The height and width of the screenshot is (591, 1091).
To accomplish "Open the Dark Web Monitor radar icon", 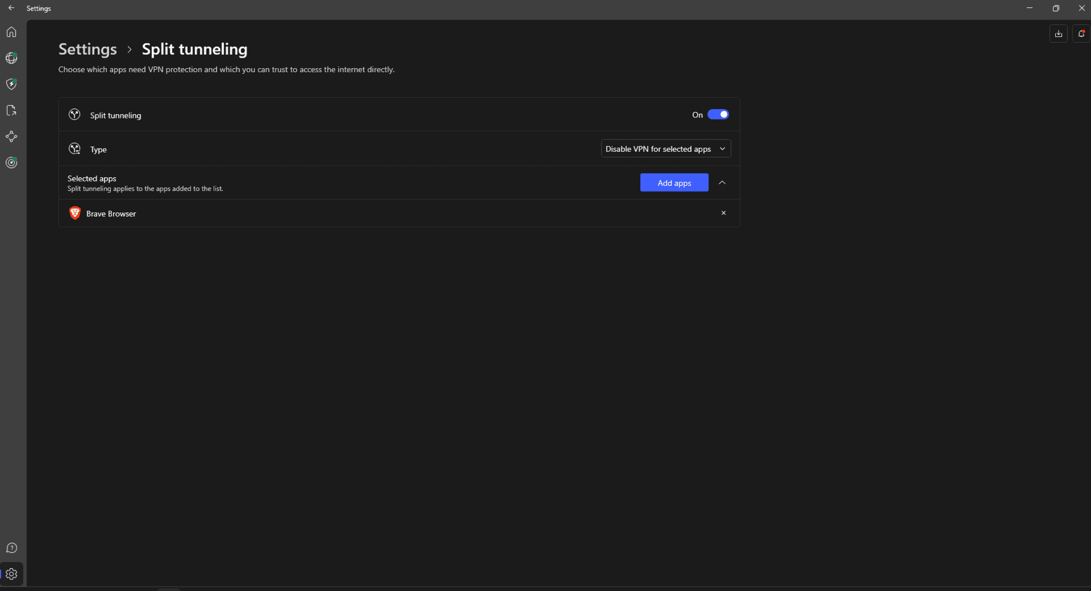I will (12, 163).
